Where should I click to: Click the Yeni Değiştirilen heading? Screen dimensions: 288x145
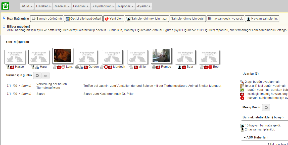pyautogui.click(x=17, y=42)
